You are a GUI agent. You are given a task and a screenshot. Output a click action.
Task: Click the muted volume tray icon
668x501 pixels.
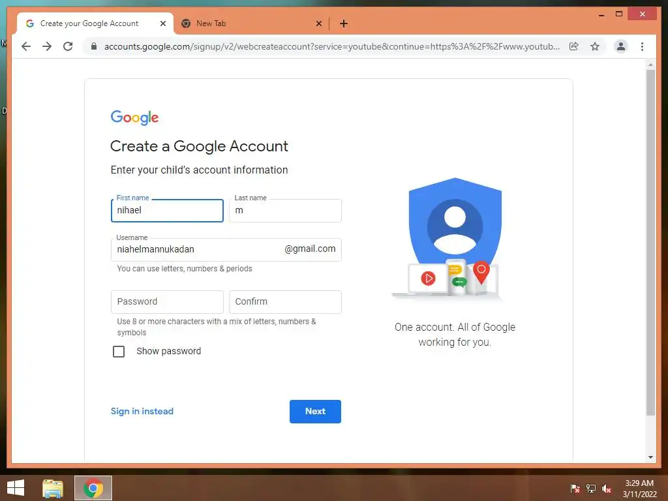(606, 489)
